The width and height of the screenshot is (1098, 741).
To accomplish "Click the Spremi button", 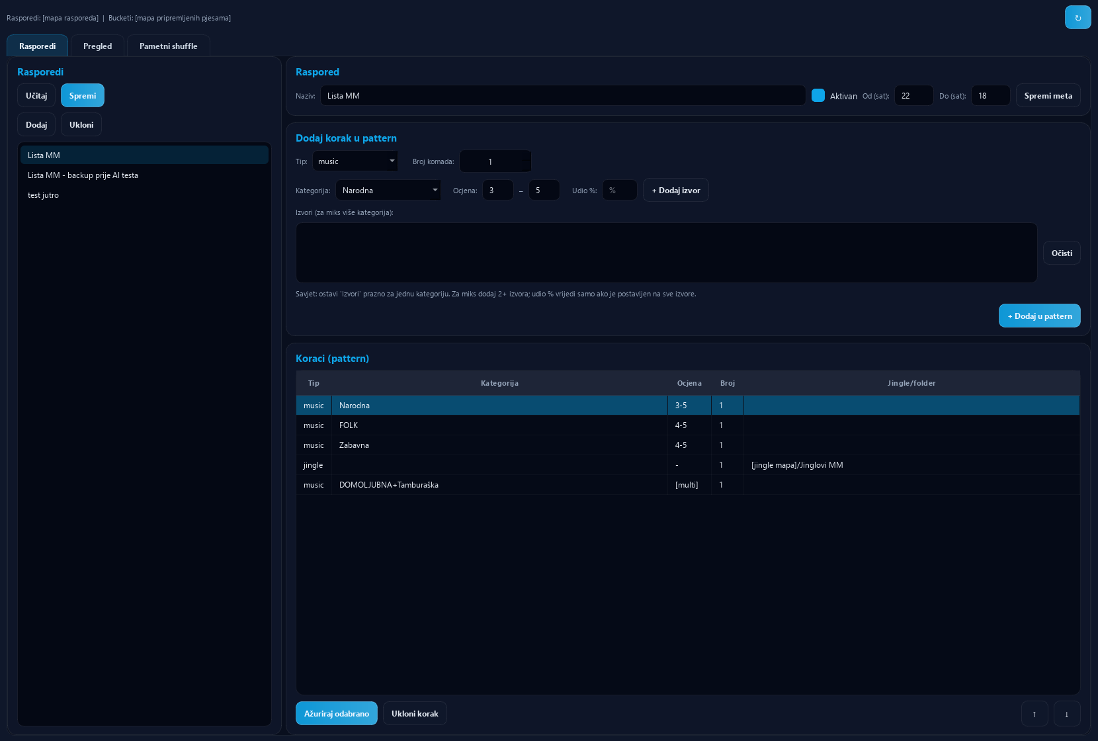I will tap(83, 95).
